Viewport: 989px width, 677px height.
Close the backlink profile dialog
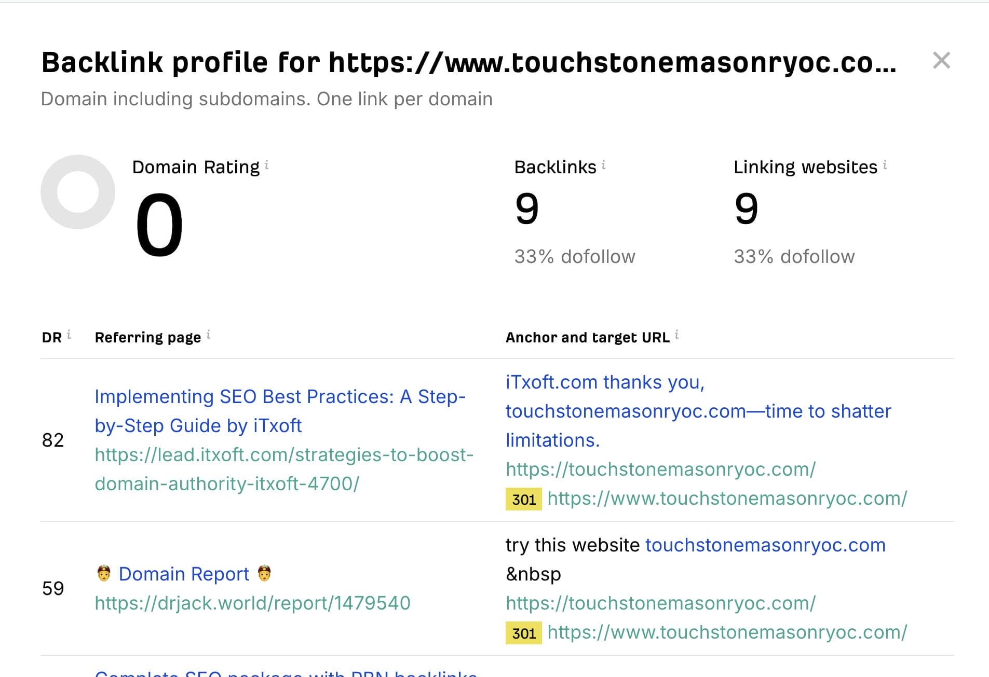coord(941,60)
